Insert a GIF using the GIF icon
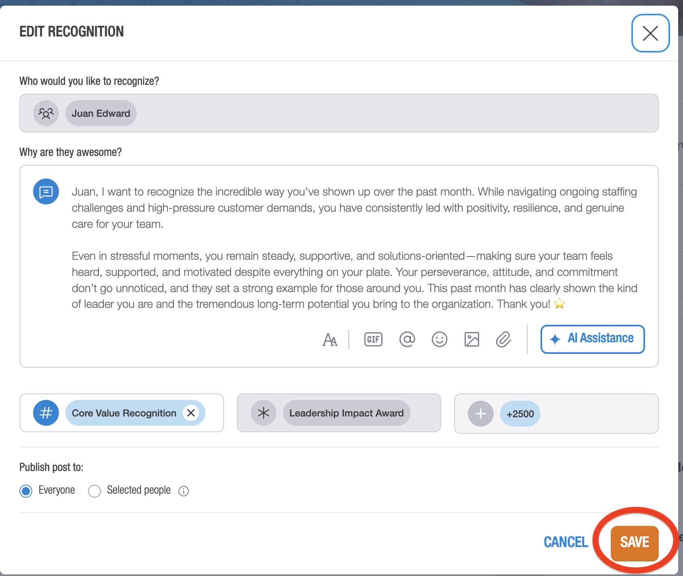683x576 pixels. 373,339
